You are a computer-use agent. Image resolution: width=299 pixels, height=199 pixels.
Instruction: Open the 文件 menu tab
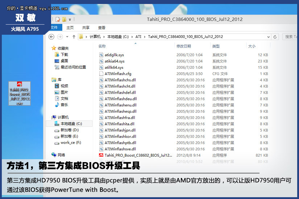[54, 27]
